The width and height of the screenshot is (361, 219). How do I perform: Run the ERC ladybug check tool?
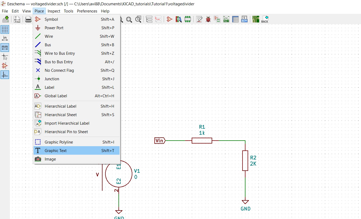click(x=208, y=19)
